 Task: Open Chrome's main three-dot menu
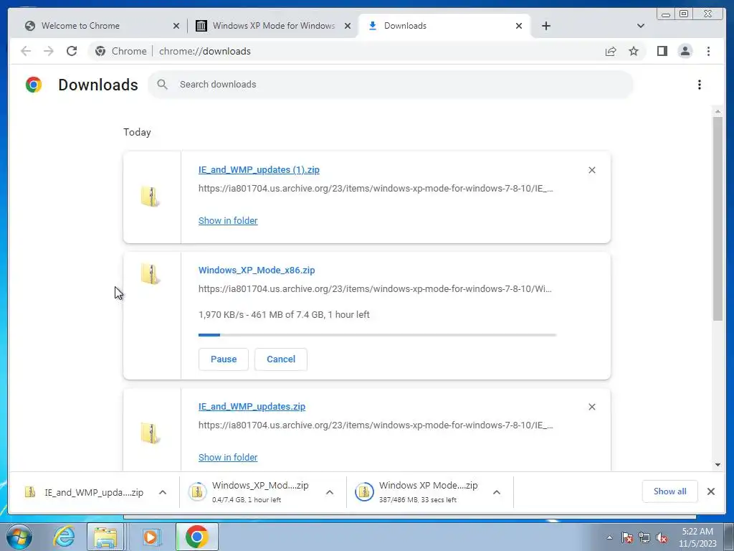708,51
